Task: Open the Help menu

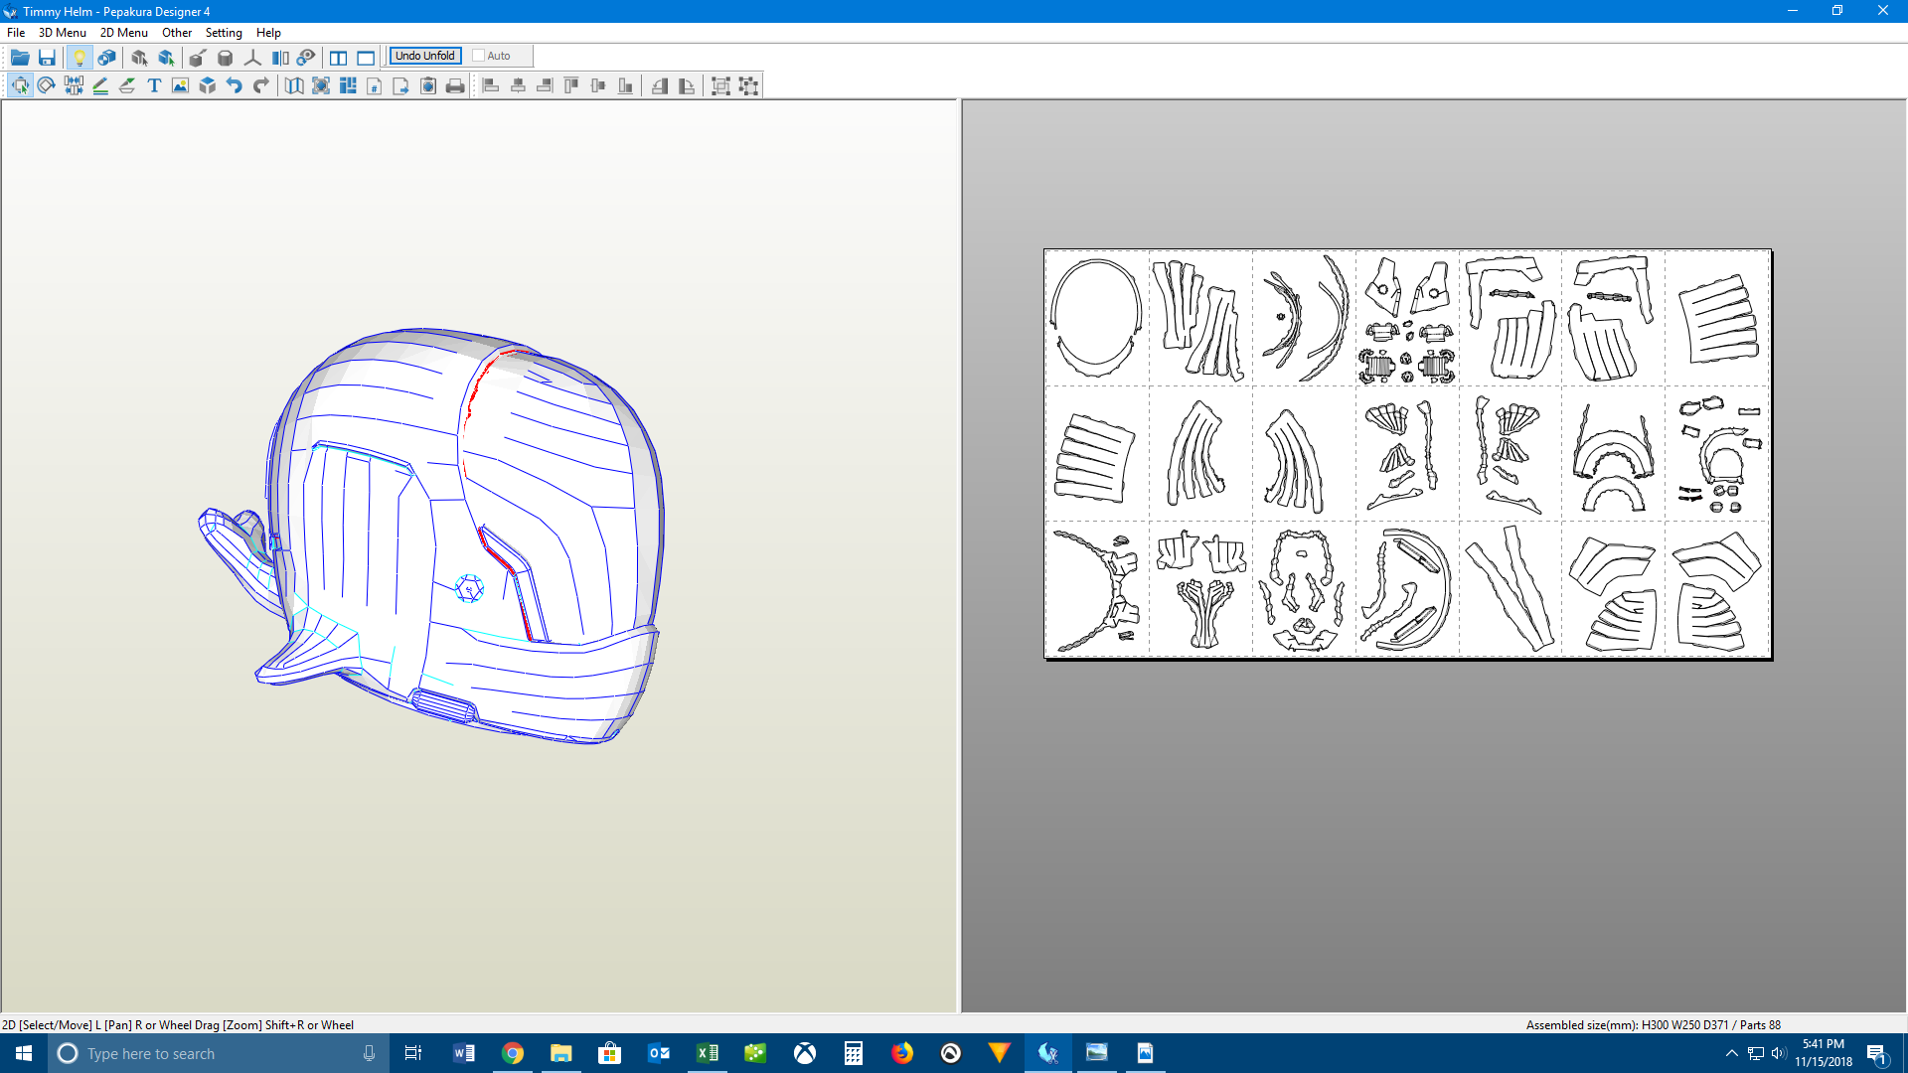Action: point(268,32)
